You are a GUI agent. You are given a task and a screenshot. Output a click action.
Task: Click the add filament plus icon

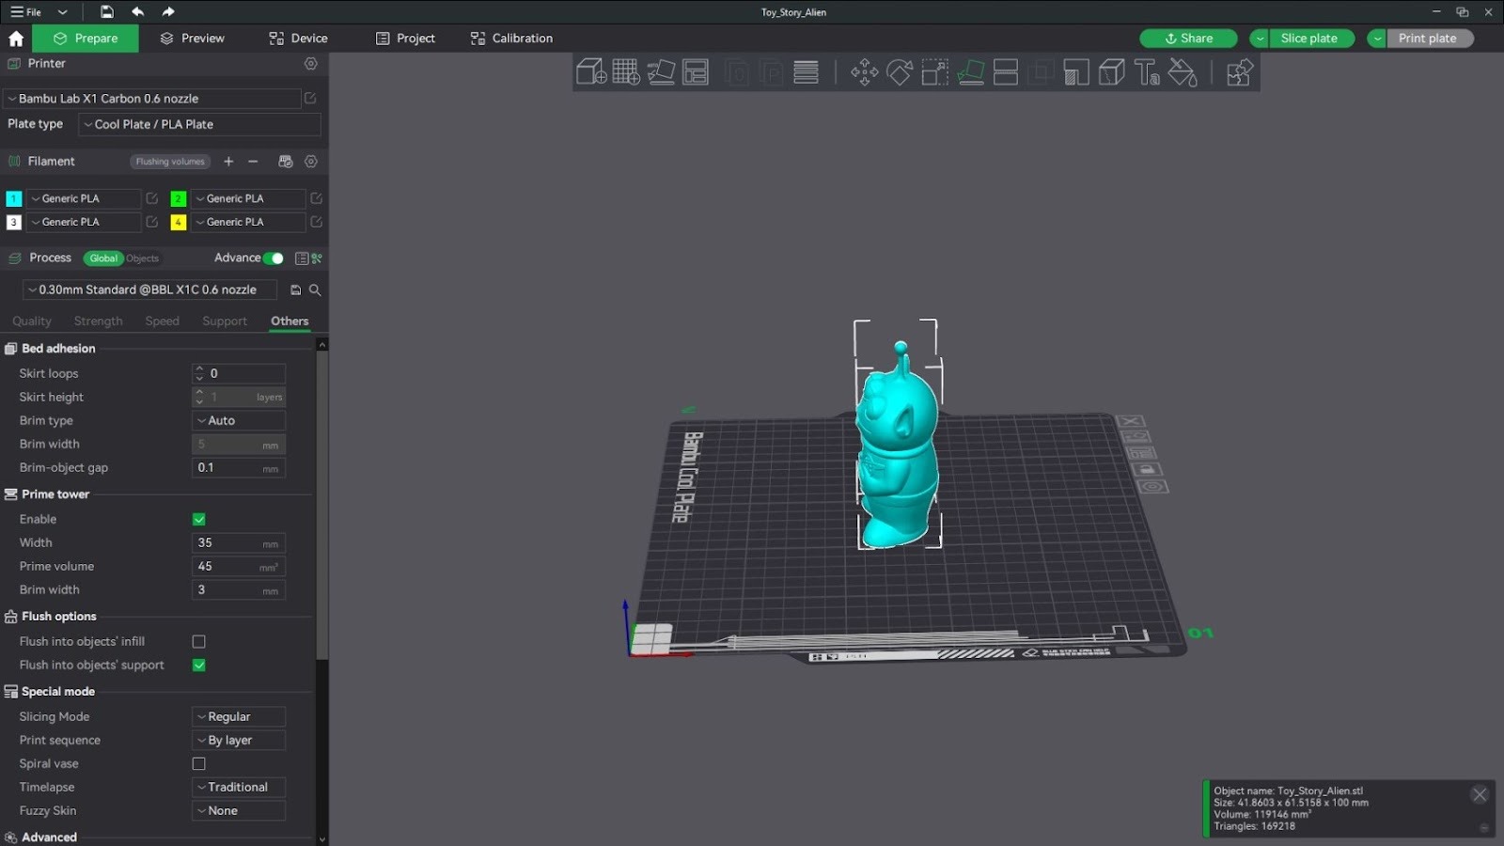click(x=228, y=162)
